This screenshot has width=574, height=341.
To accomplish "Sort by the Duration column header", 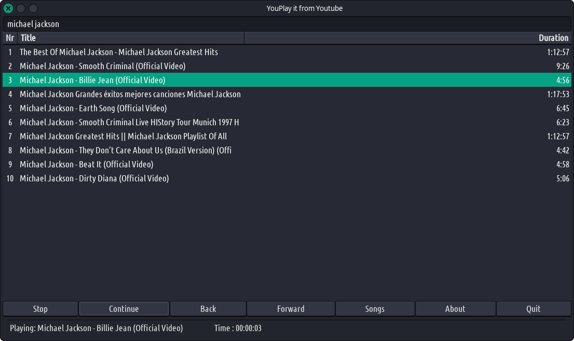I will pos(407,38).
